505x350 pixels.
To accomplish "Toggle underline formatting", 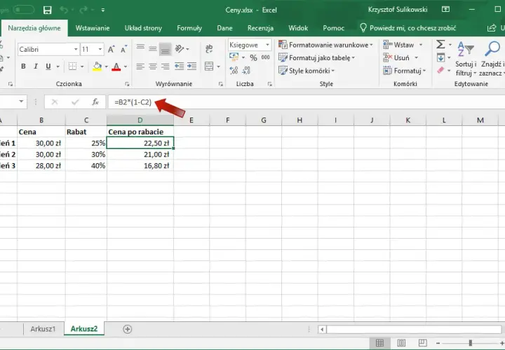I will point(48,66).
